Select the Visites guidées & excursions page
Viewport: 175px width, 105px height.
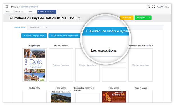click(141, 65)
